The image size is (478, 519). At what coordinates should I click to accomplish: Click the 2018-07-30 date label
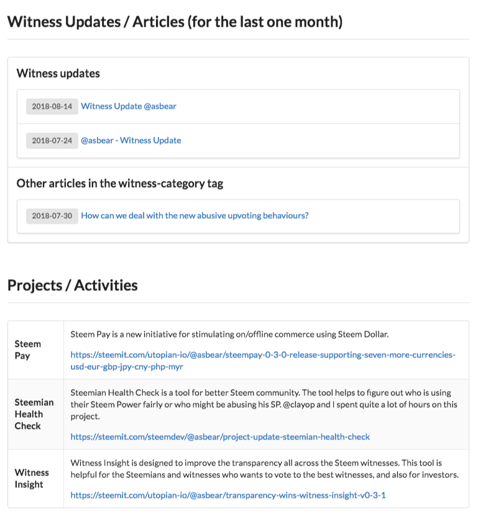(x=52, y=216)
